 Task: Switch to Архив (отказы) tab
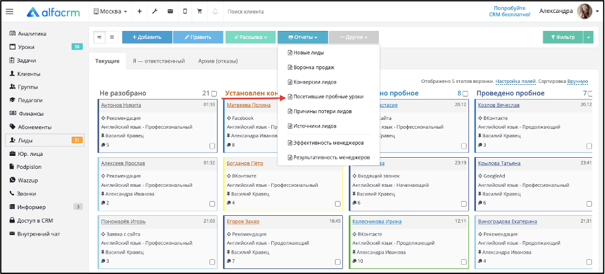click(x=218, y=61)
